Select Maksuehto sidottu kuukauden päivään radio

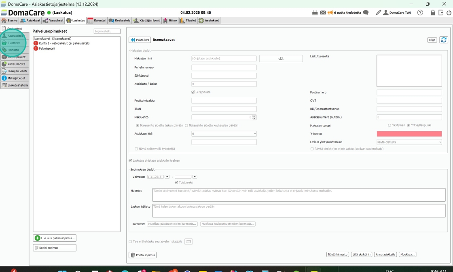(x=186, y=126)
